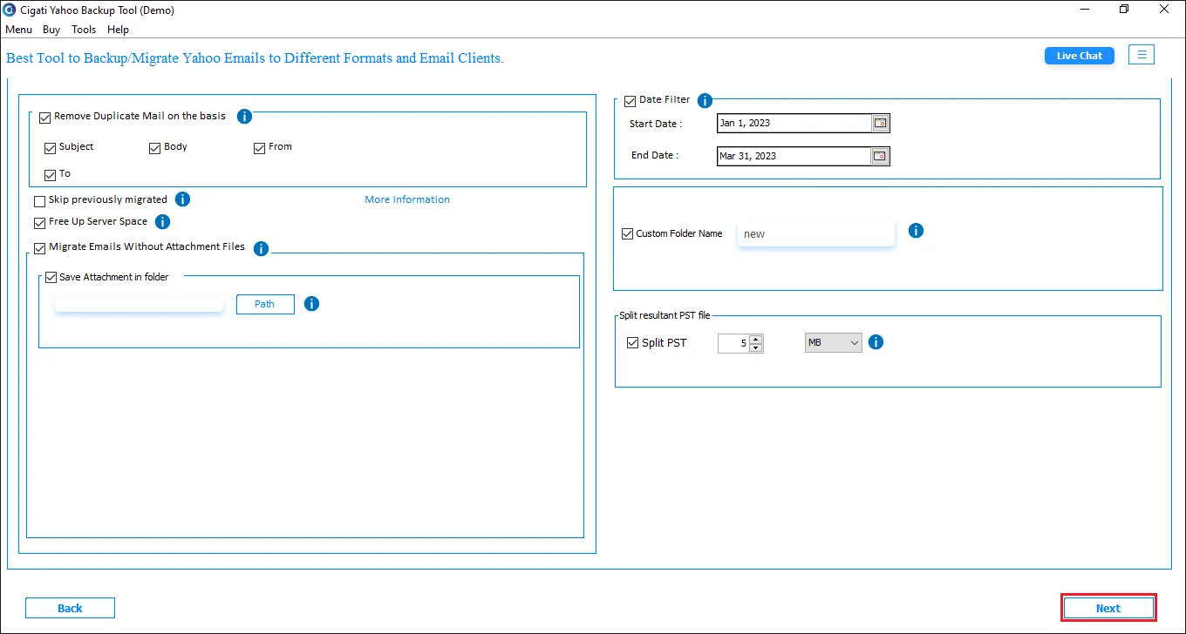Toggle Save Attachment in folder checkbox
Viewport: 1186px width, 634px height.
(51, 279)
